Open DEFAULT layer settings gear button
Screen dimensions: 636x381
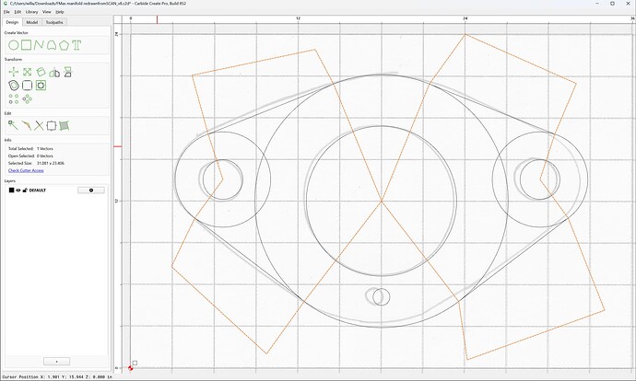[91, 190]
